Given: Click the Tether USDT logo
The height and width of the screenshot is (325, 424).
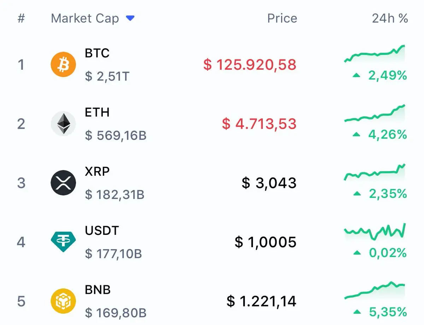Looking at the screenshot, I should point(63,242).
